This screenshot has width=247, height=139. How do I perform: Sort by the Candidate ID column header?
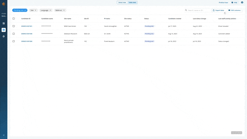point(26,19)
